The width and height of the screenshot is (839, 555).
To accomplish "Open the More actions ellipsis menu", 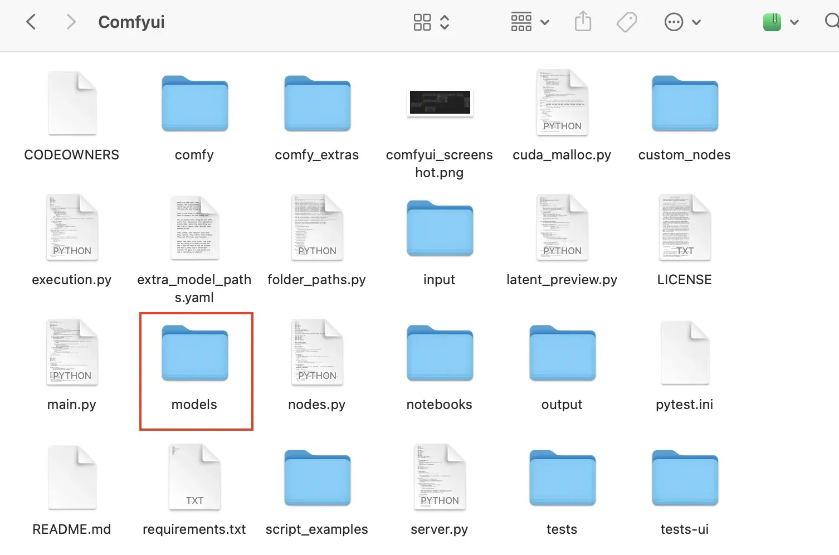I will click(x=674, y=22).
